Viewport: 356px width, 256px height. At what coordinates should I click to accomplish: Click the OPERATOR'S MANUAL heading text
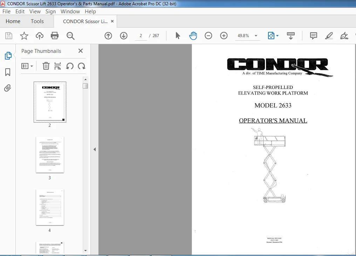[273, 120]
